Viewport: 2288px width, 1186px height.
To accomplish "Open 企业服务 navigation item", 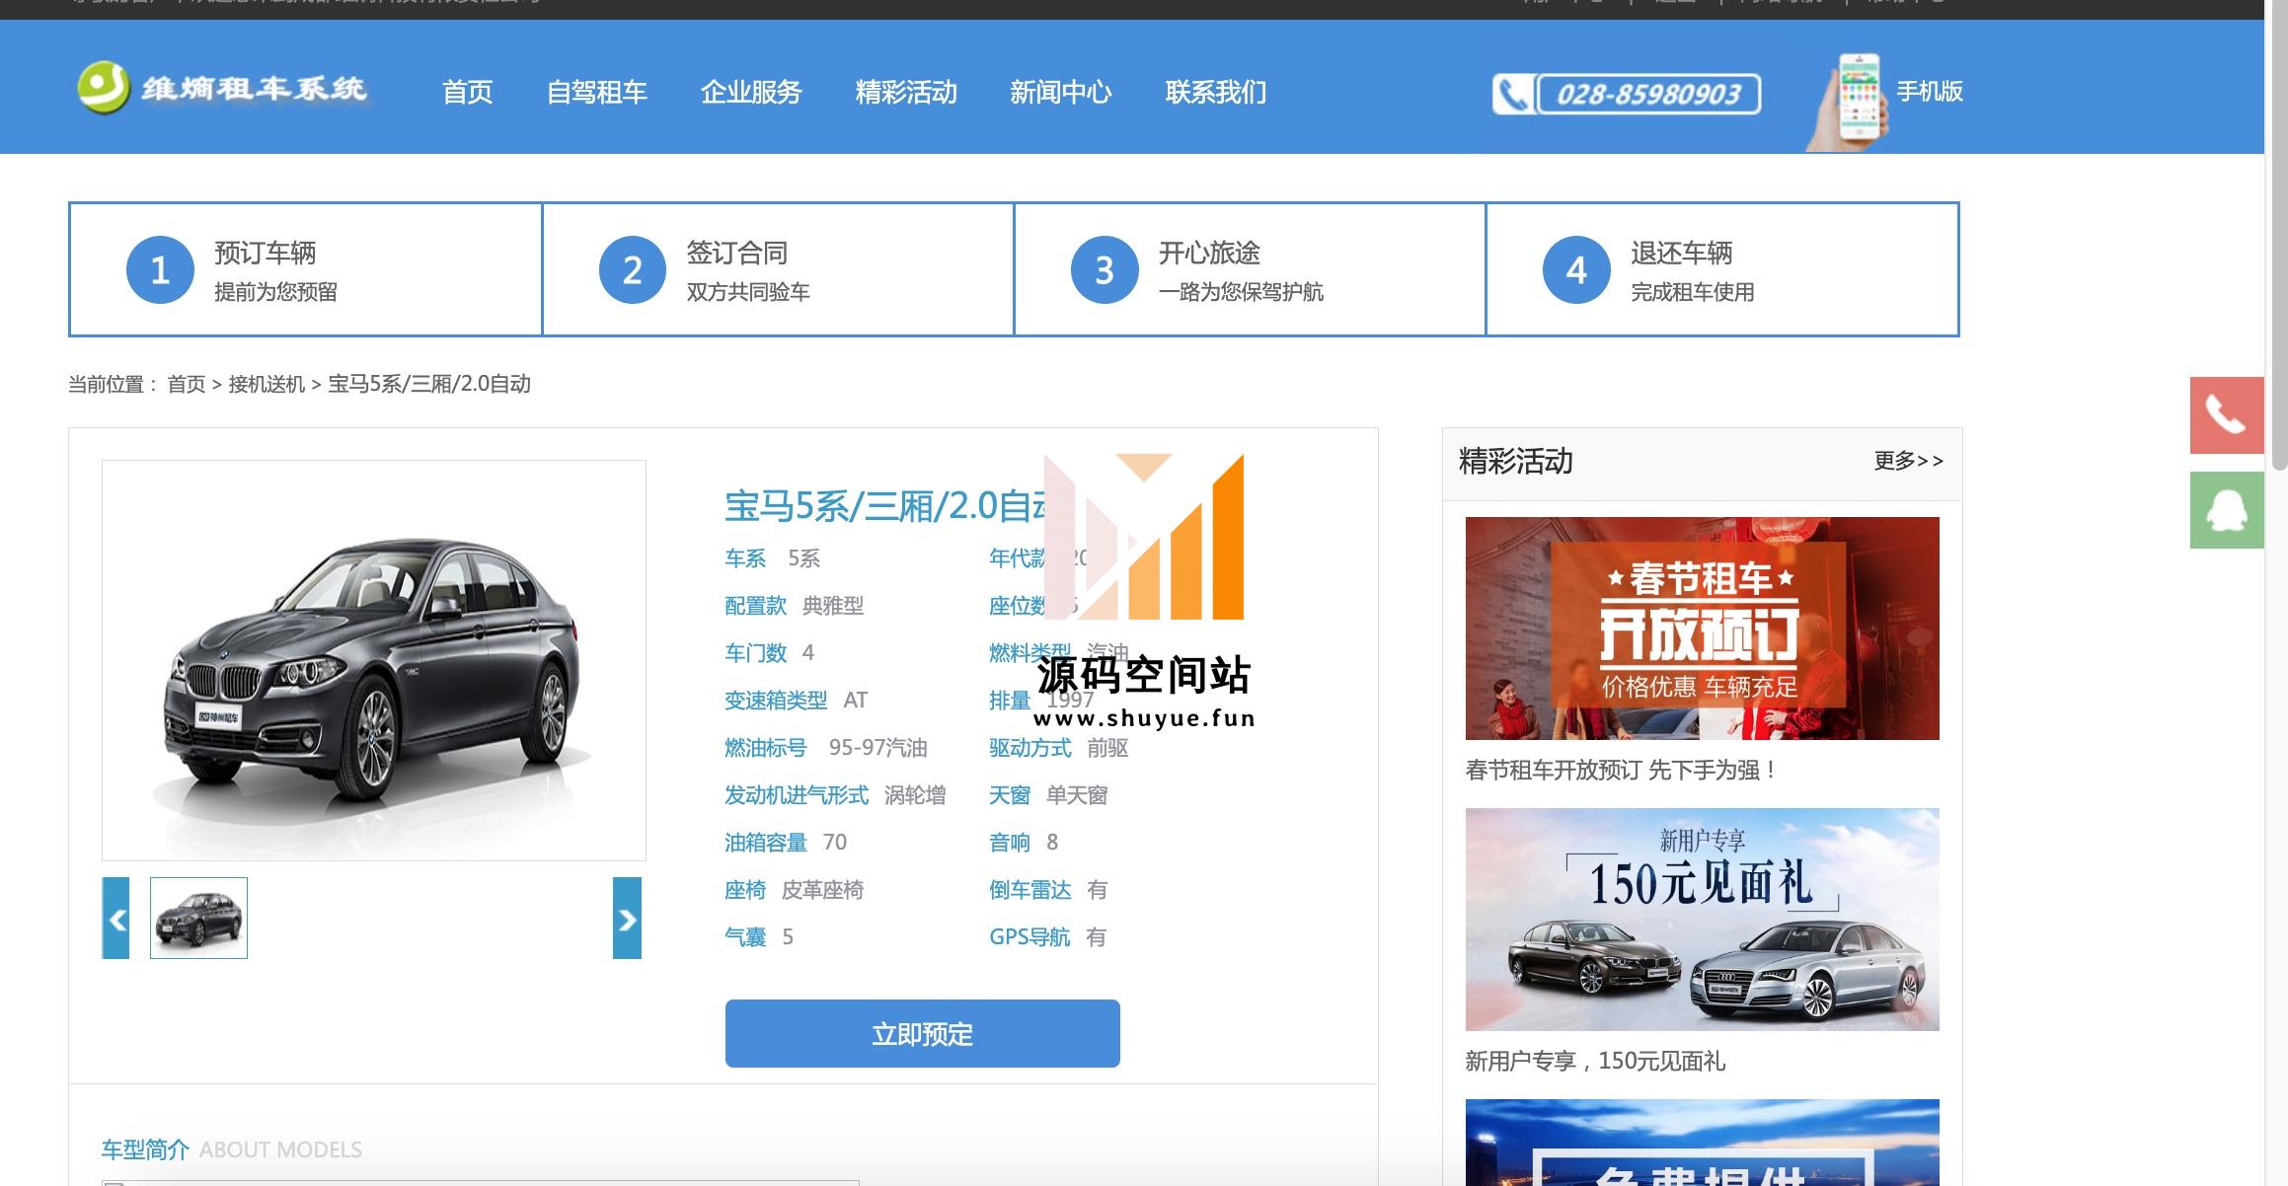I will tap(751, 93).
